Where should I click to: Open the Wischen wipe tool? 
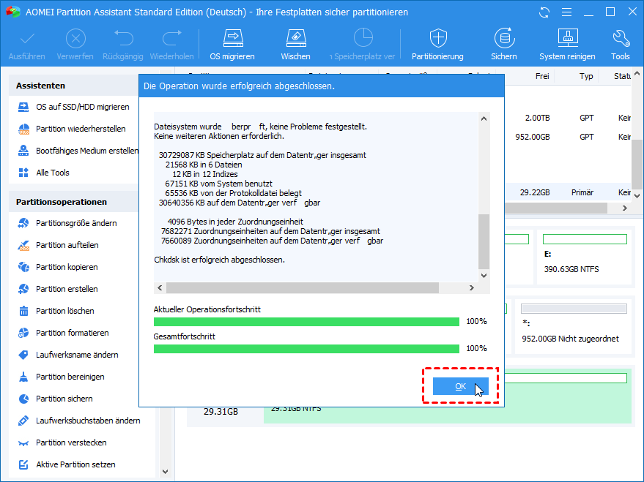(296, 45)
